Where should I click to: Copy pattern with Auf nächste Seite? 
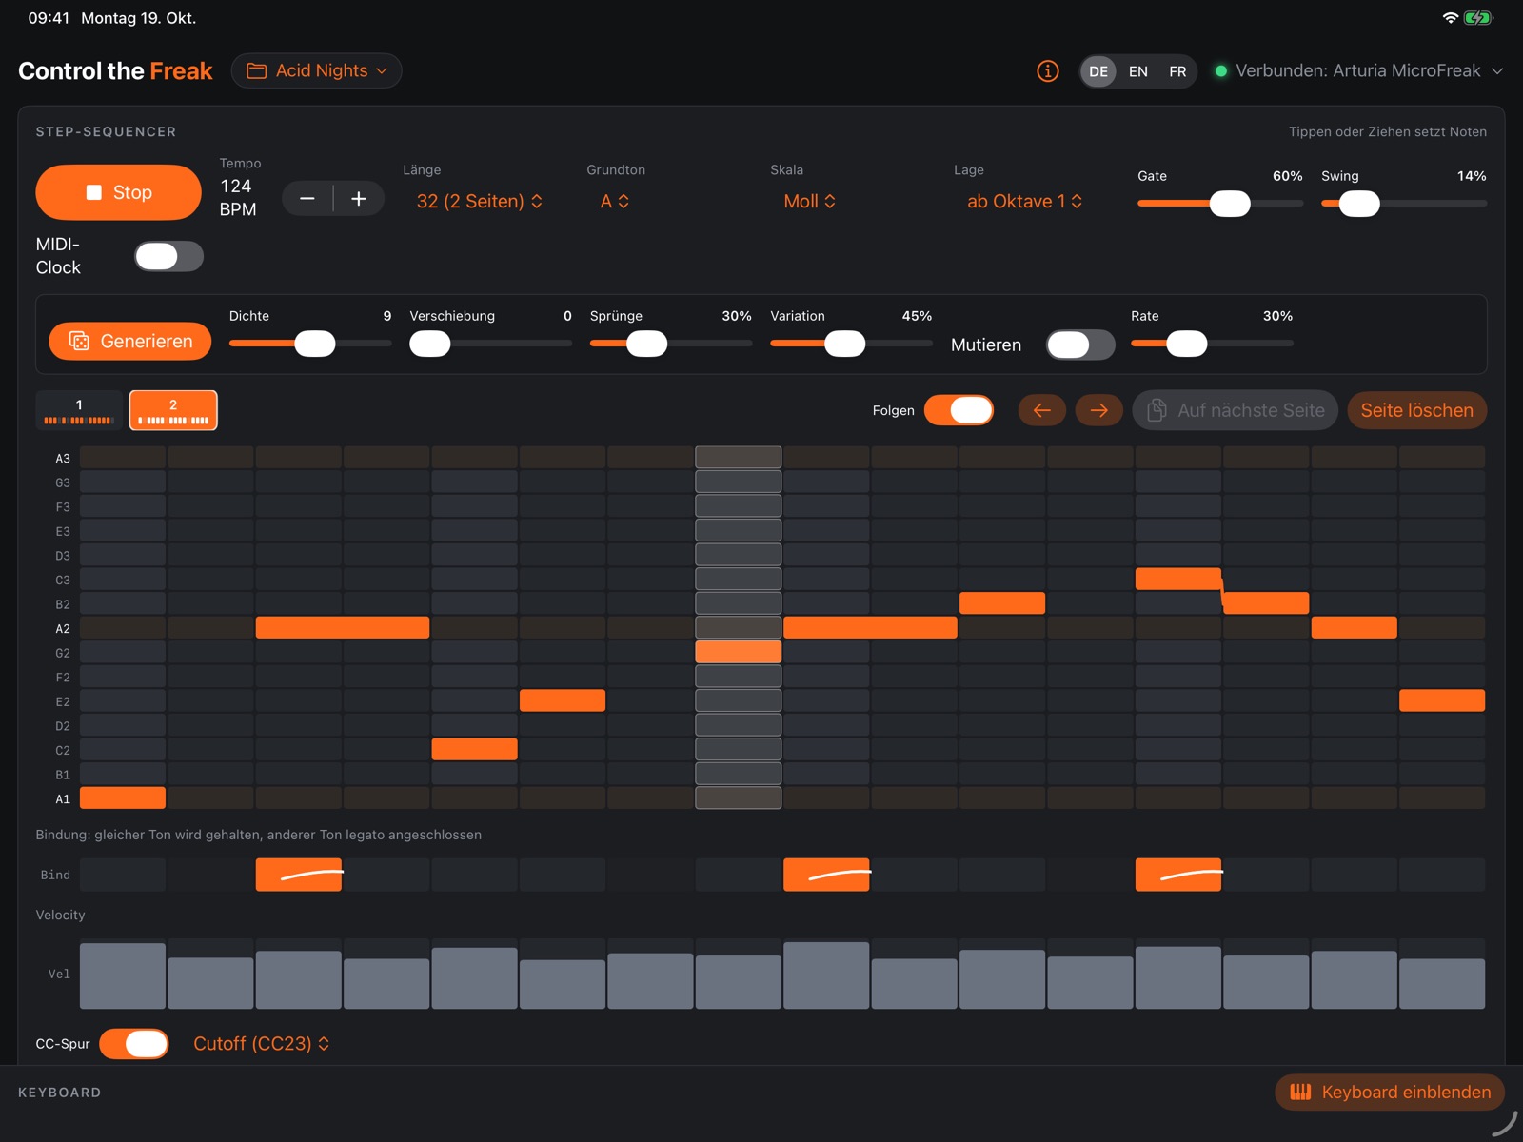pos(1236,410)
